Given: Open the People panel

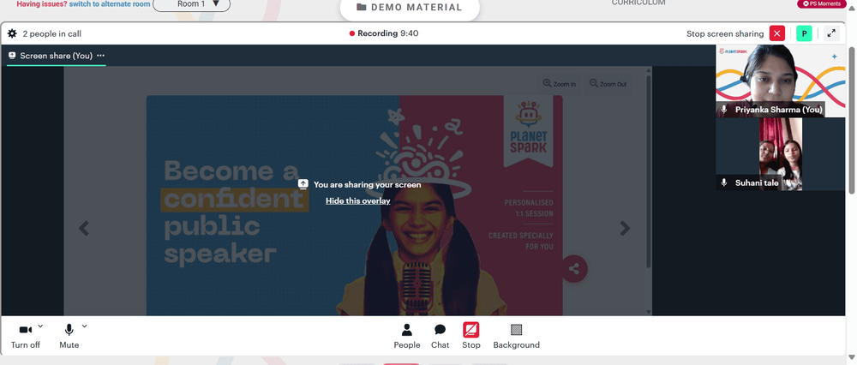Looking at the screenshot, I should click(407, 336).
